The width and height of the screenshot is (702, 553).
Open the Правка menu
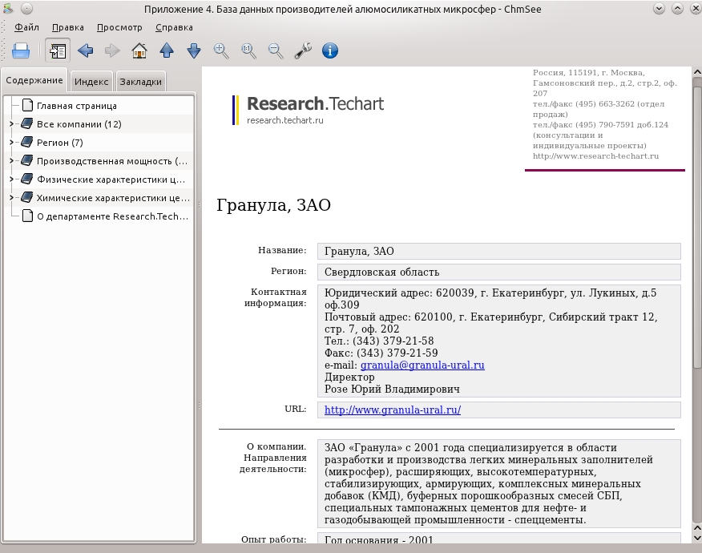(67, 27)
